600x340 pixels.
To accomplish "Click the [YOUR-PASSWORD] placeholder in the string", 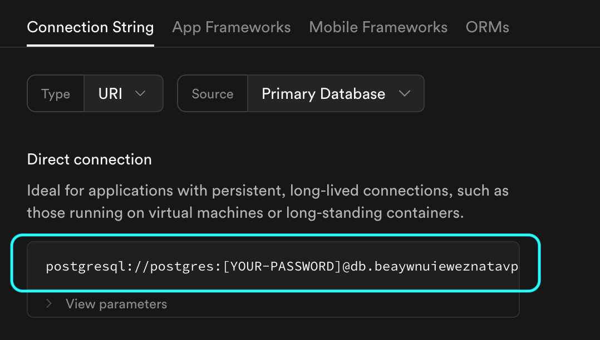I will coord(282,267).
